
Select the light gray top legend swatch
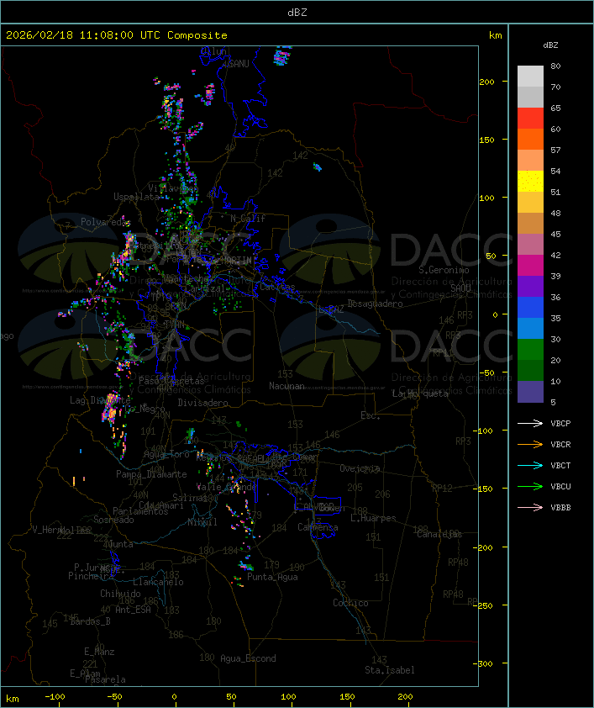point(530,76)
